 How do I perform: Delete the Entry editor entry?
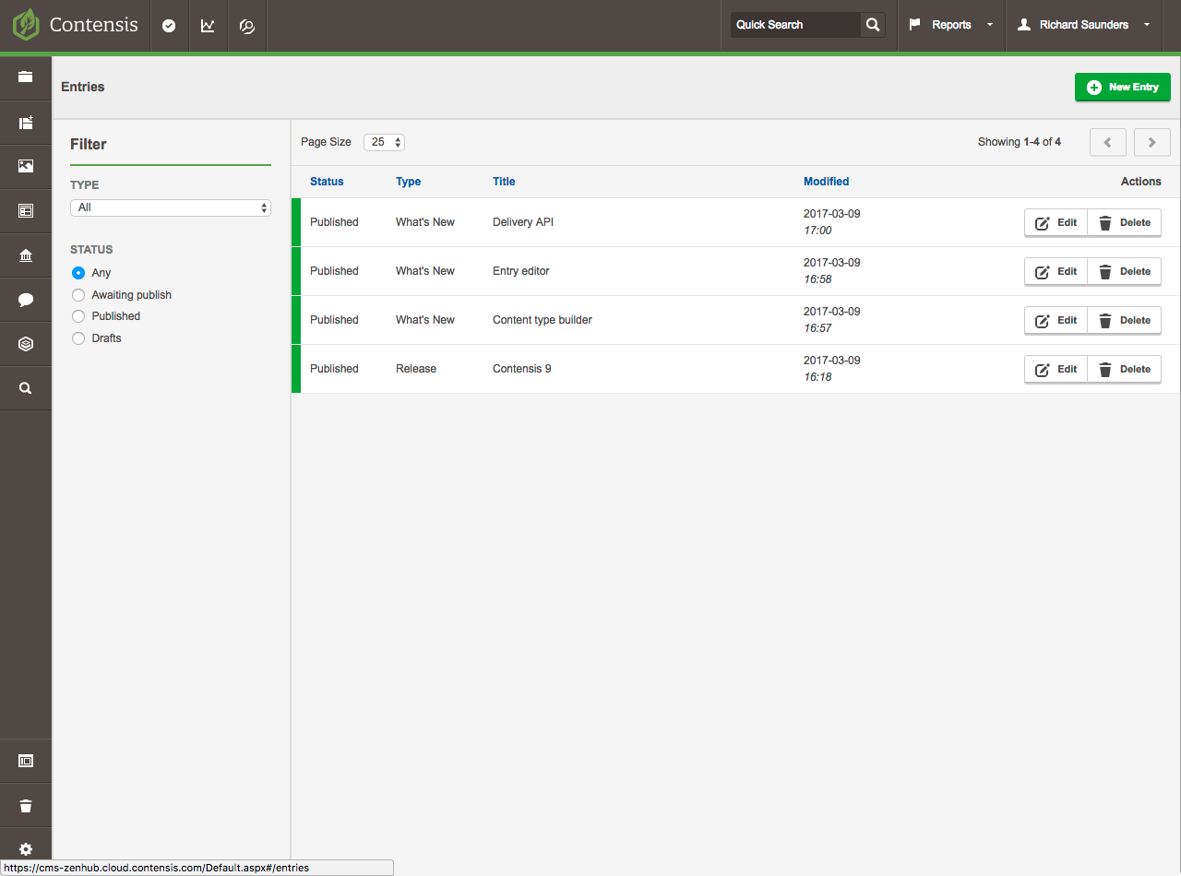tap(1125, 271)
